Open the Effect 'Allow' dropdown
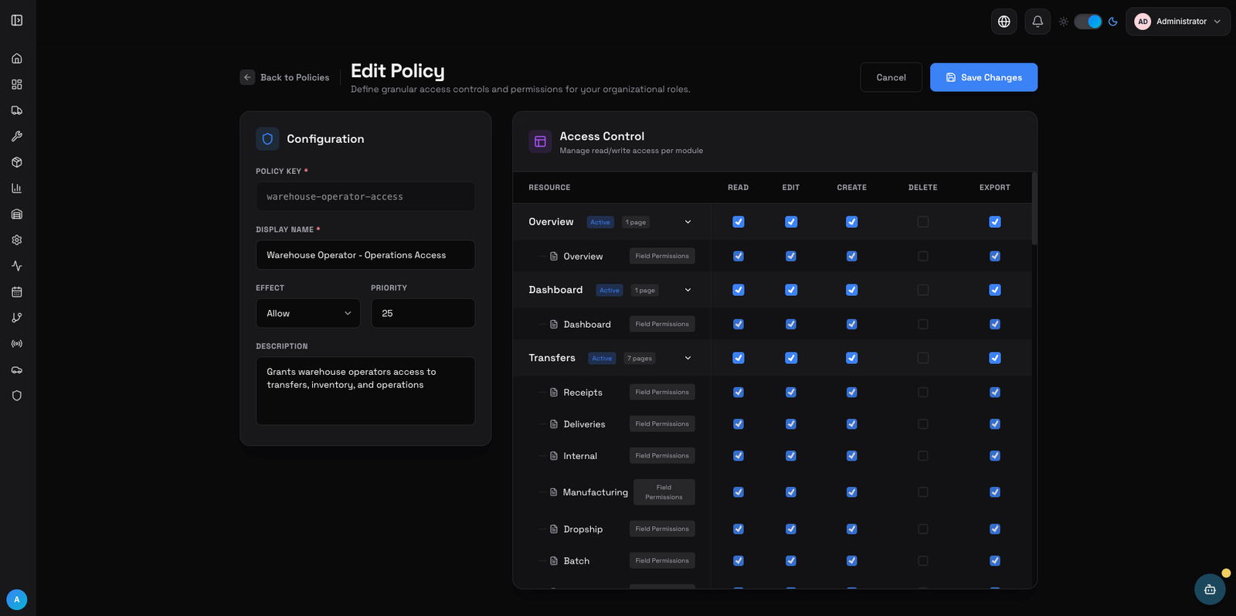The height and width of the screenshot is (616, 1236). pyautogui.click(x=308, y=313)
